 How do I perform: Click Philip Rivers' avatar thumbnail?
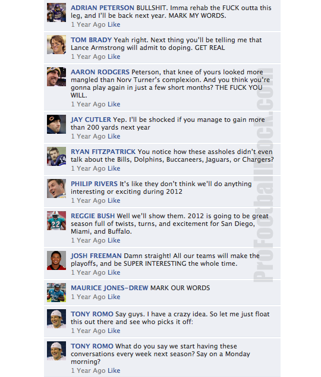coord(56,188)
